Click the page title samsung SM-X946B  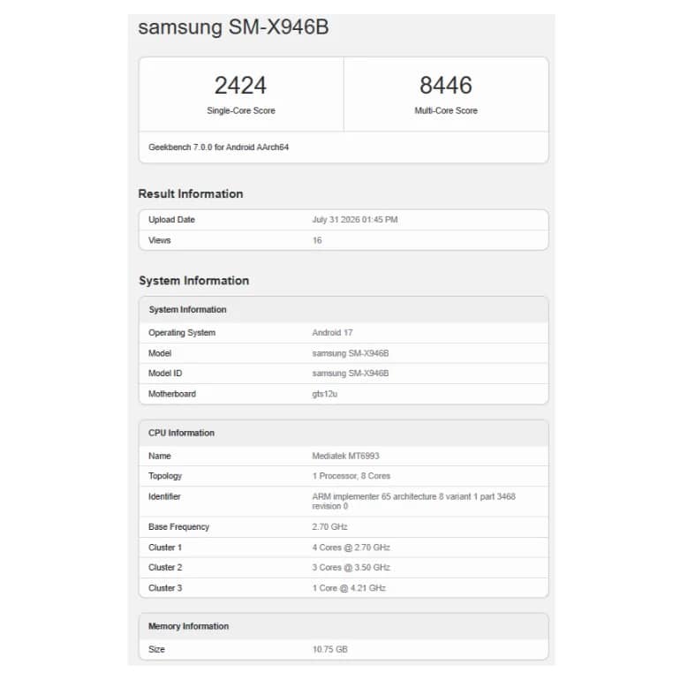[233, 27]
